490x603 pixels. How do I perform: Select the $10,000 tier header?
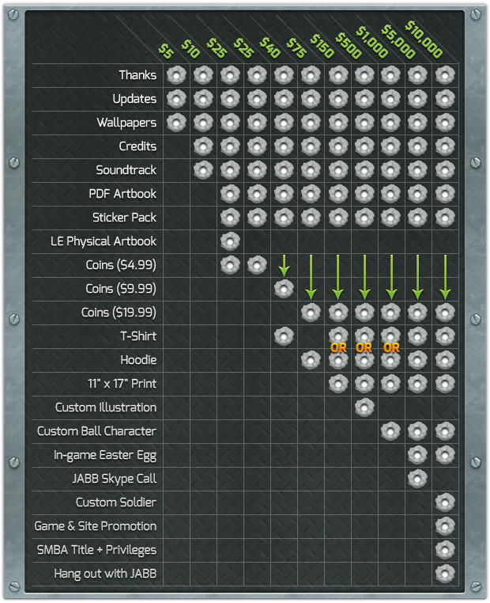(424, 40)
